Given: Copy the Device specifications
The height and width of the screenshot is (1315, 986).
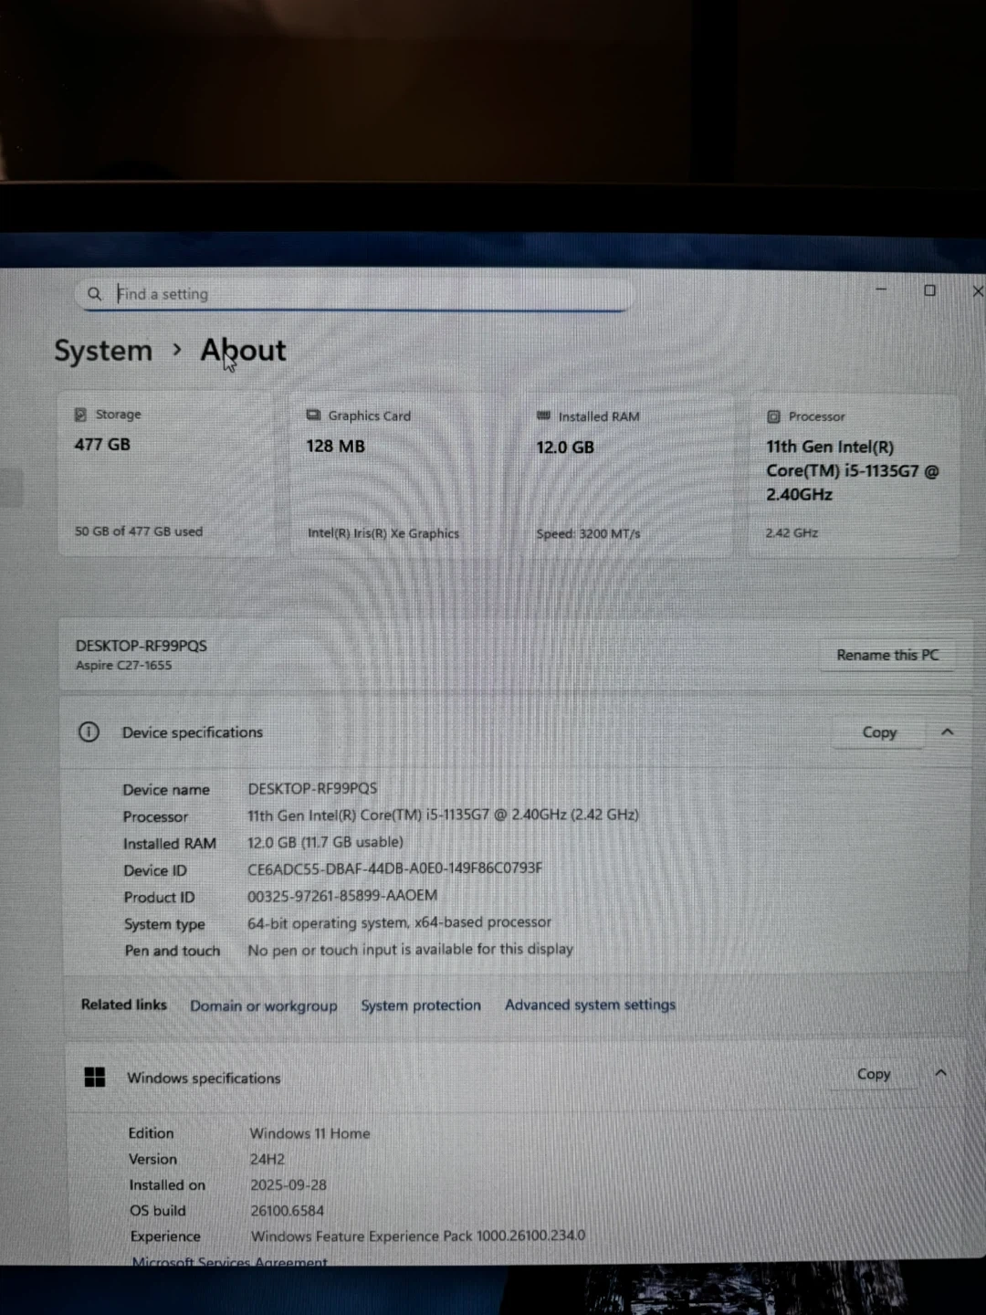Looking at the screenshot, I should 879,732.
